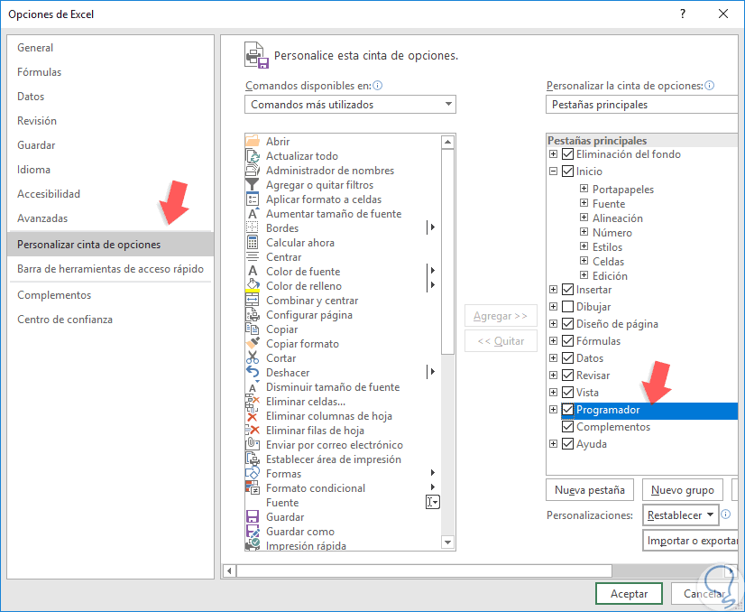Click the horizontal scrollbar left arrow
This screenshot has width=745, height=612.
229,570
